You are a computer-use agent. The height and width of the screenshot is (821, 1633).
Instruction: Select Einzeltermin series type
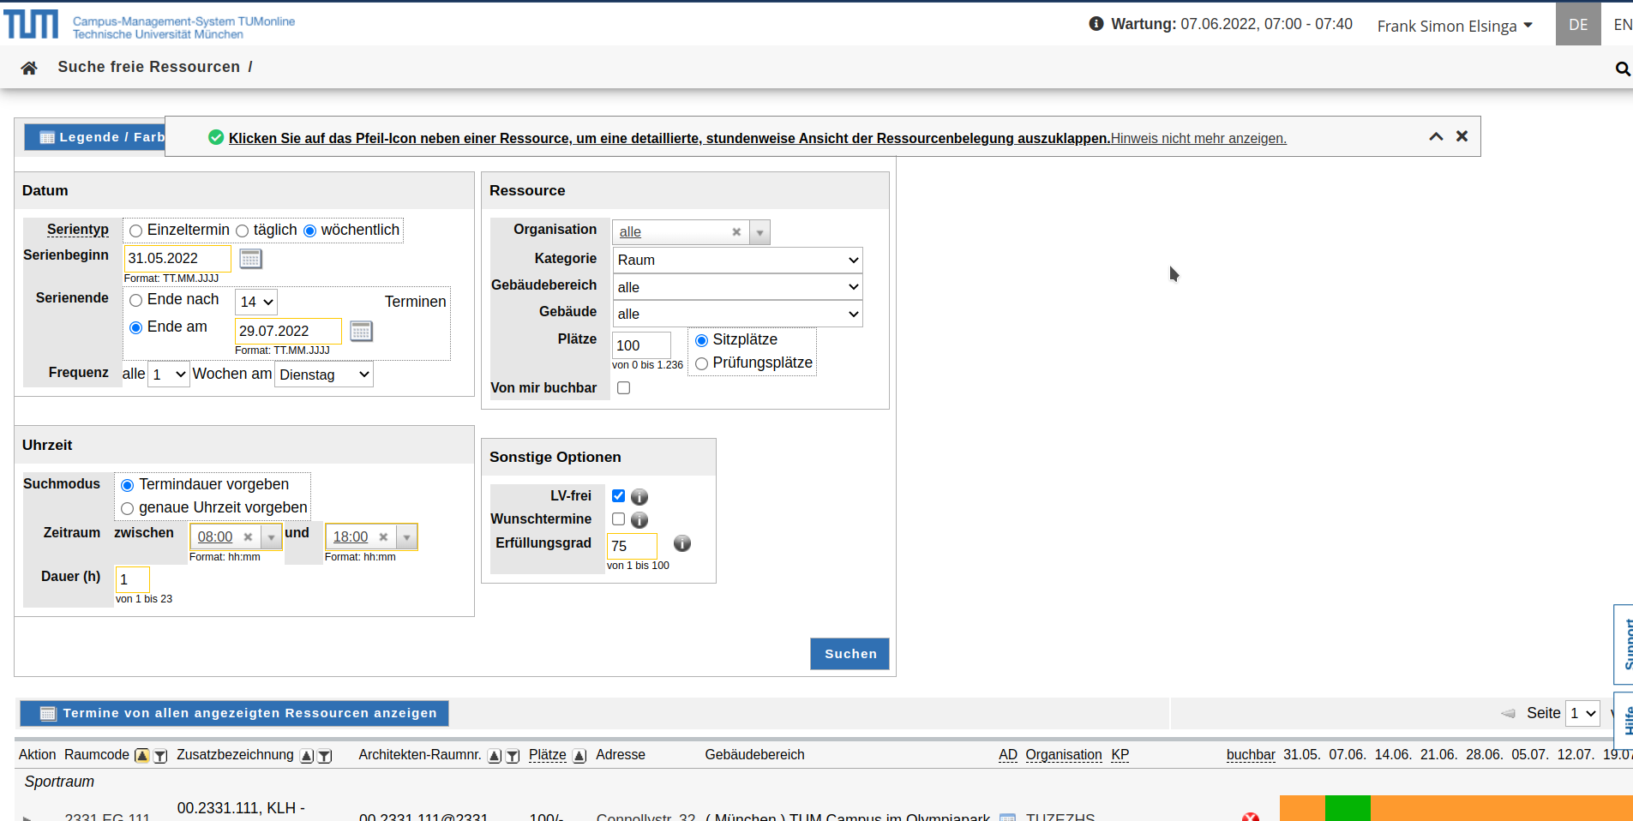pyautogui.click(x=135, y=231)
